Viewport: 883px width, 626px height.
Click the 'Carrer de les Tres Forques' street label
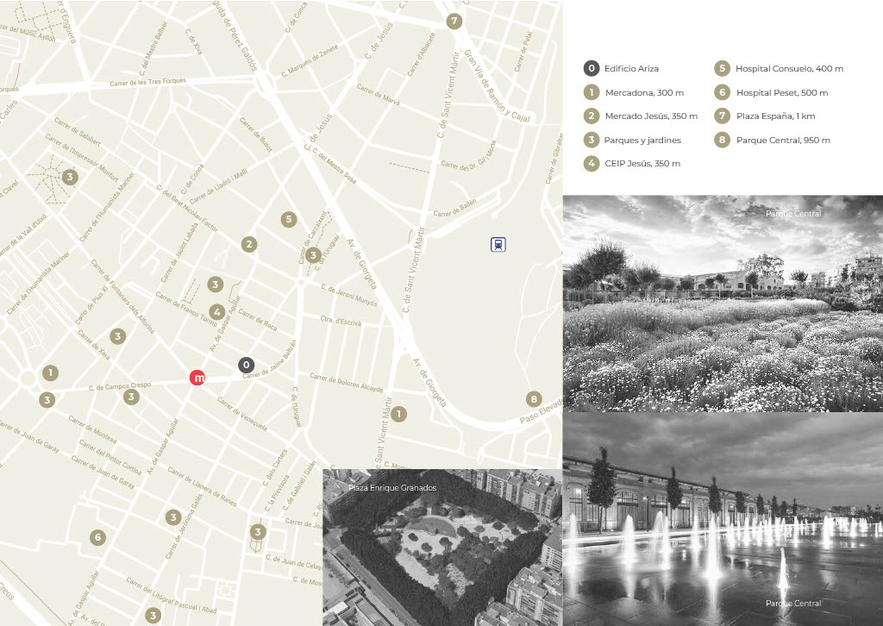tap(147, 83)
